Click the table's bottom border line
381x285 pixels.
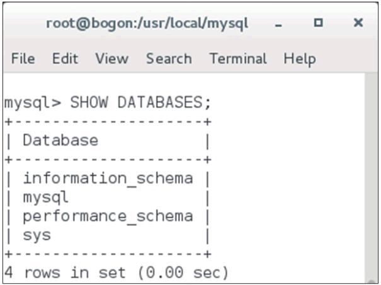point(108,254)
